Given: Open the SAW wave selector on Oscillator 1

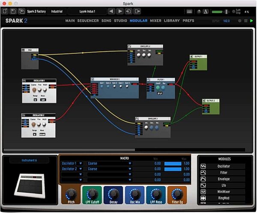Looking at the screenshot, I should click(43, 100).
